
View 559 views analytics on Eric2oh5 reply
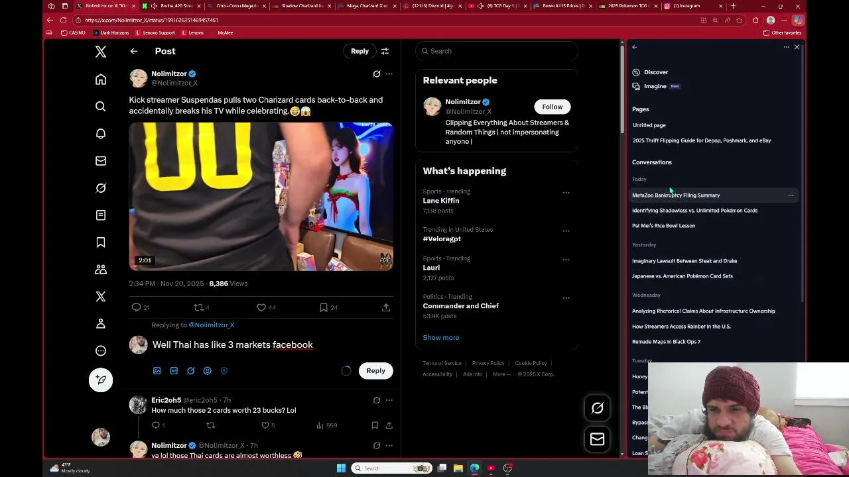(x=328, y=425)
